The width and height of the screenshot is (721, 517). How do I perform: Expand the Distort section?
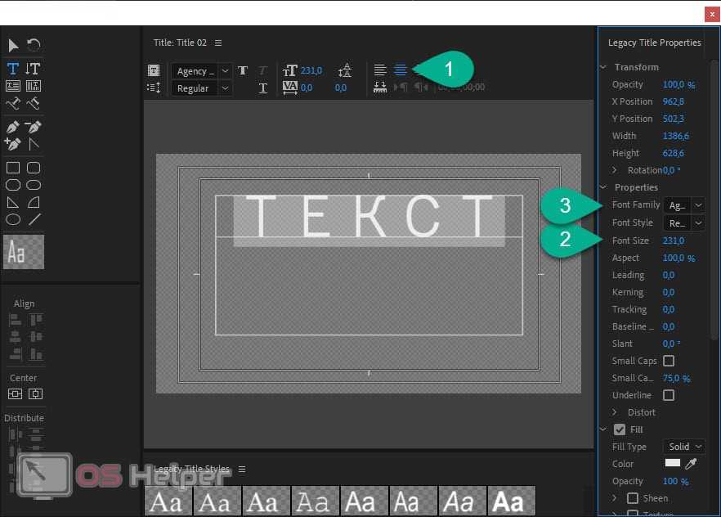615,412
